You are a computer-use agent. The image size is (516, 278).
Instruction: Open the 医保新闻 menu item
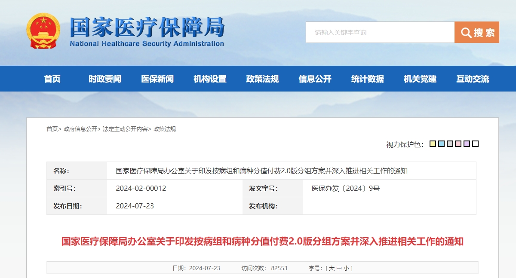pos(157,79)
